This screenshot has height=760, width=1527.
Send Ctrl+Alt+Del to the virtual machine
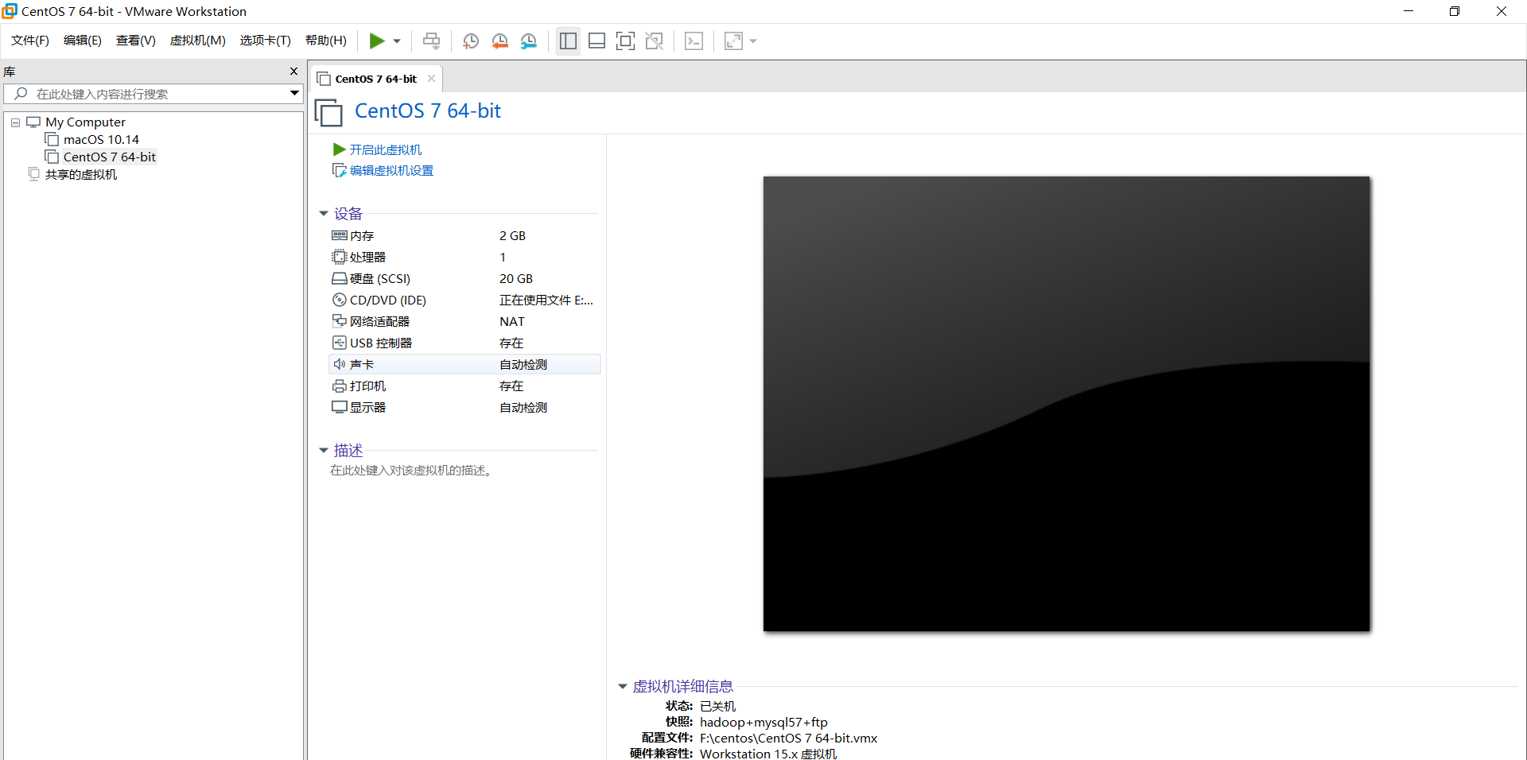coord(430,41)
